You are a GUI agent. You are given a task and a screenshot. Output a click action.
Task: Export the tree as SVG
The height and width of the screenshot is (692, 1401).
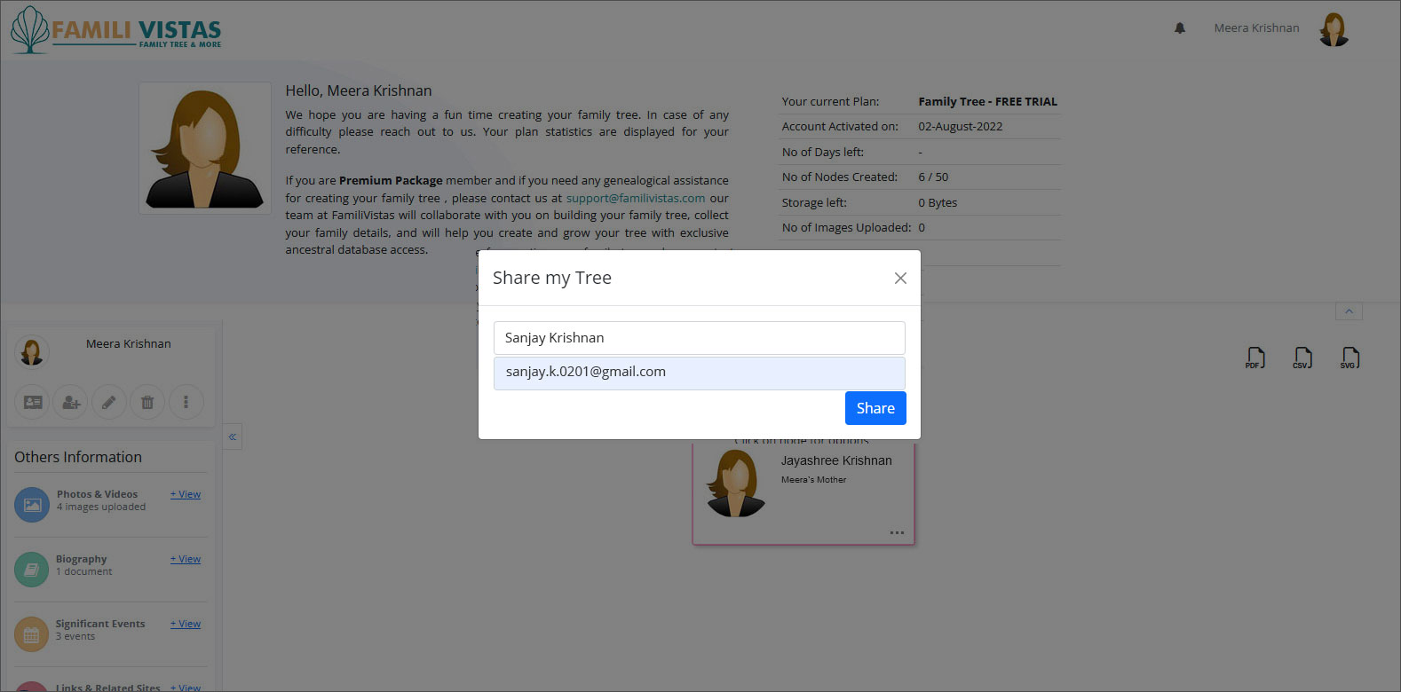[1350, 358]
